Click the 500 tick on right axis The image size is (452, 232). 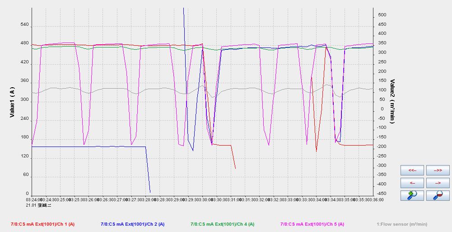(x=382, y=15)
